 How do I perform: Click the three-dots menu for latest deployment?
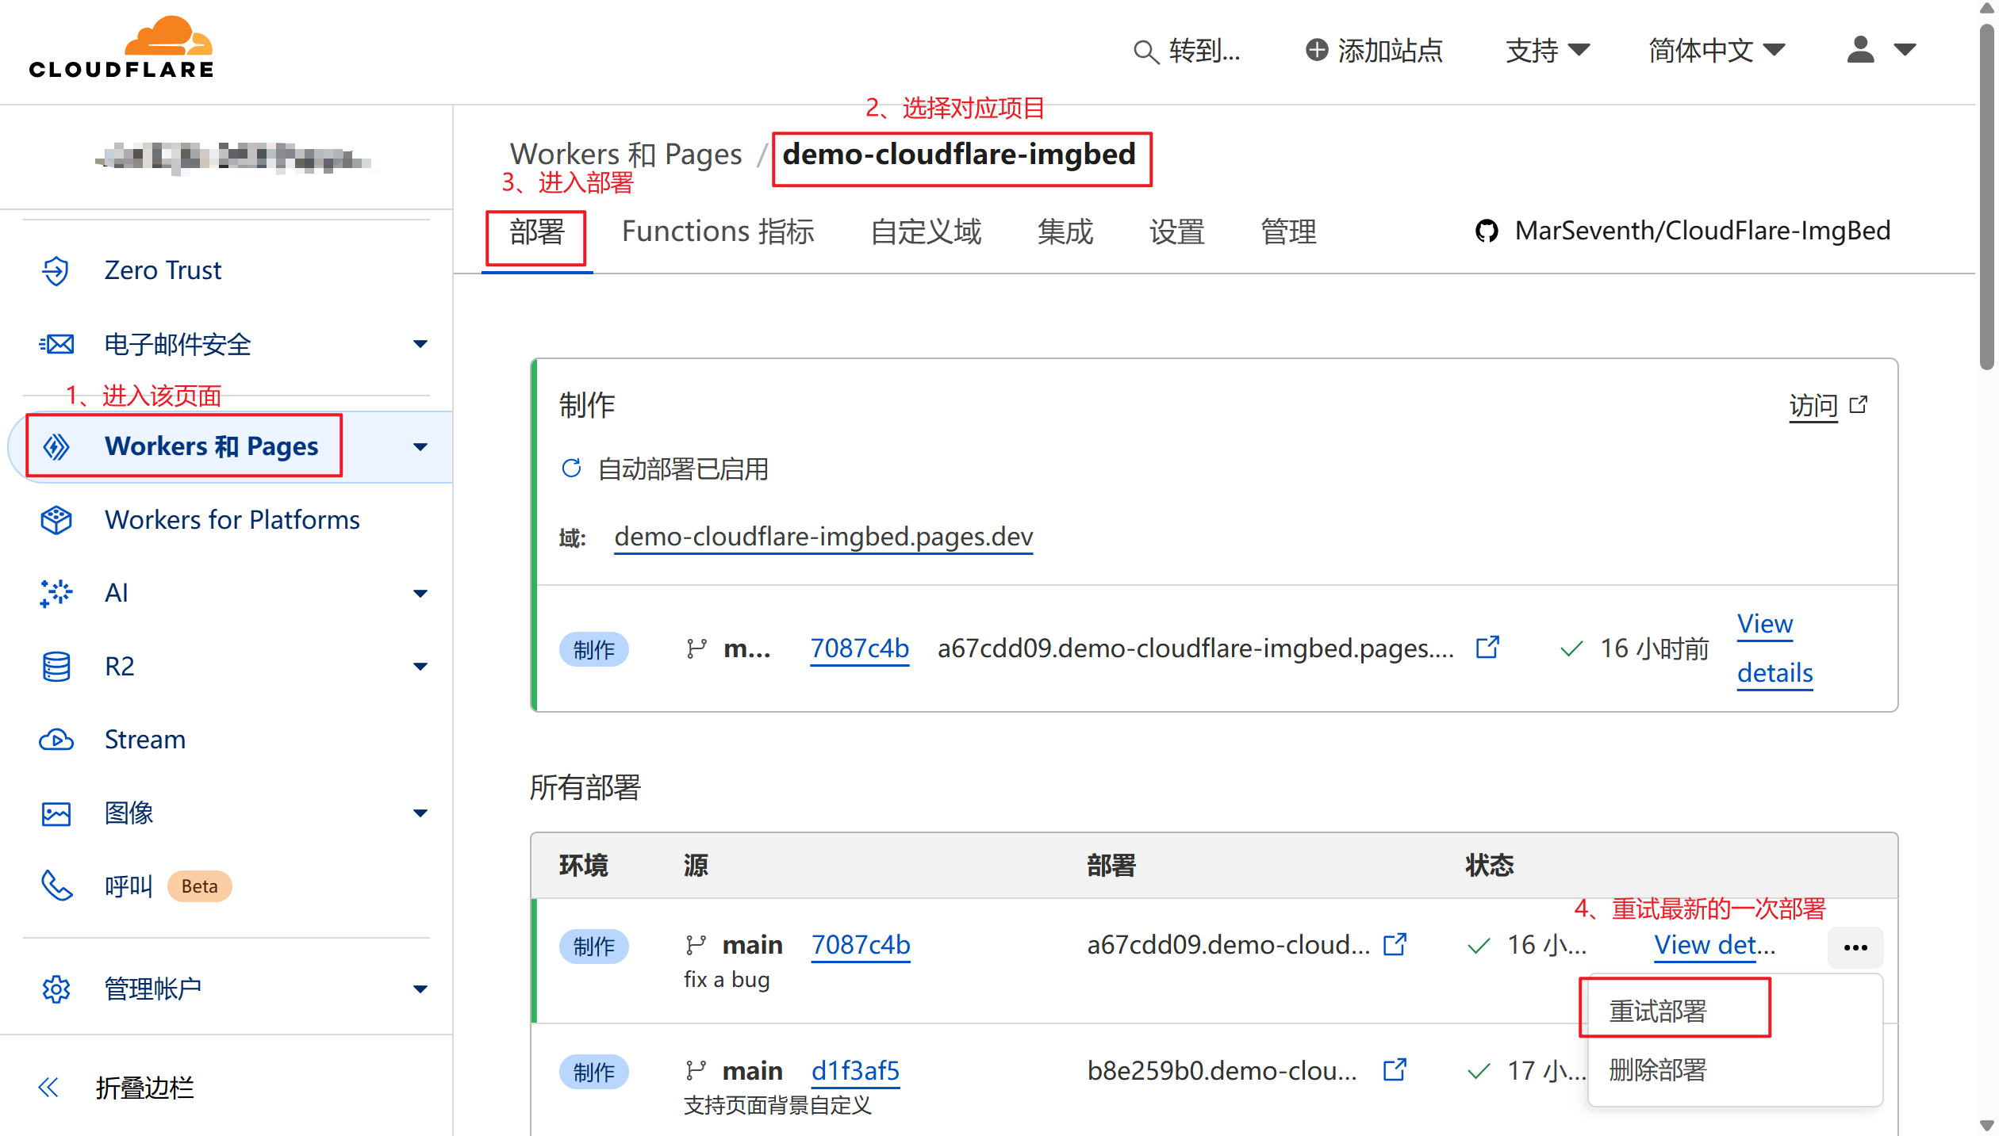[1855, 947]
